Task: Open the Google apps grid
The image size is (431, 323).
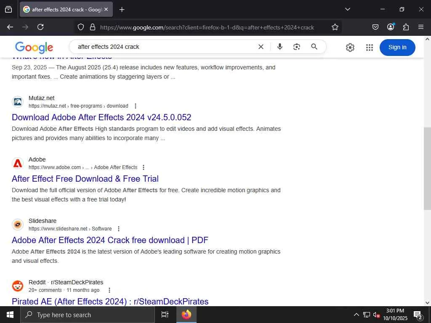Action: click(370, 48)
